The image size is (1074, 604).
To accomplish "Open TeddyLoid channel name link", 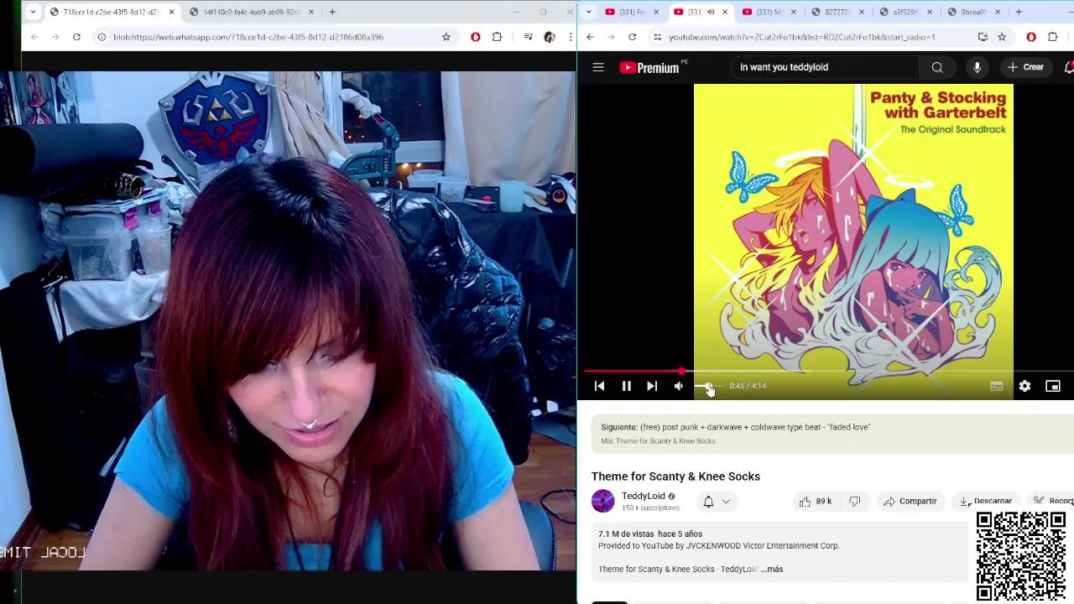I will point(643,496).
